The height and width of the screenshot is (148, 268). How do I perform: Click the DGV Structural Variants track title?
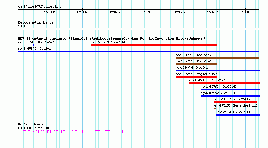112,39
